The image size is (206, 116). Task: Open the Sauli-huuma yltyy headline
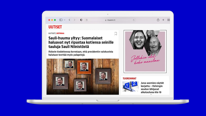[x=81, y=42]
